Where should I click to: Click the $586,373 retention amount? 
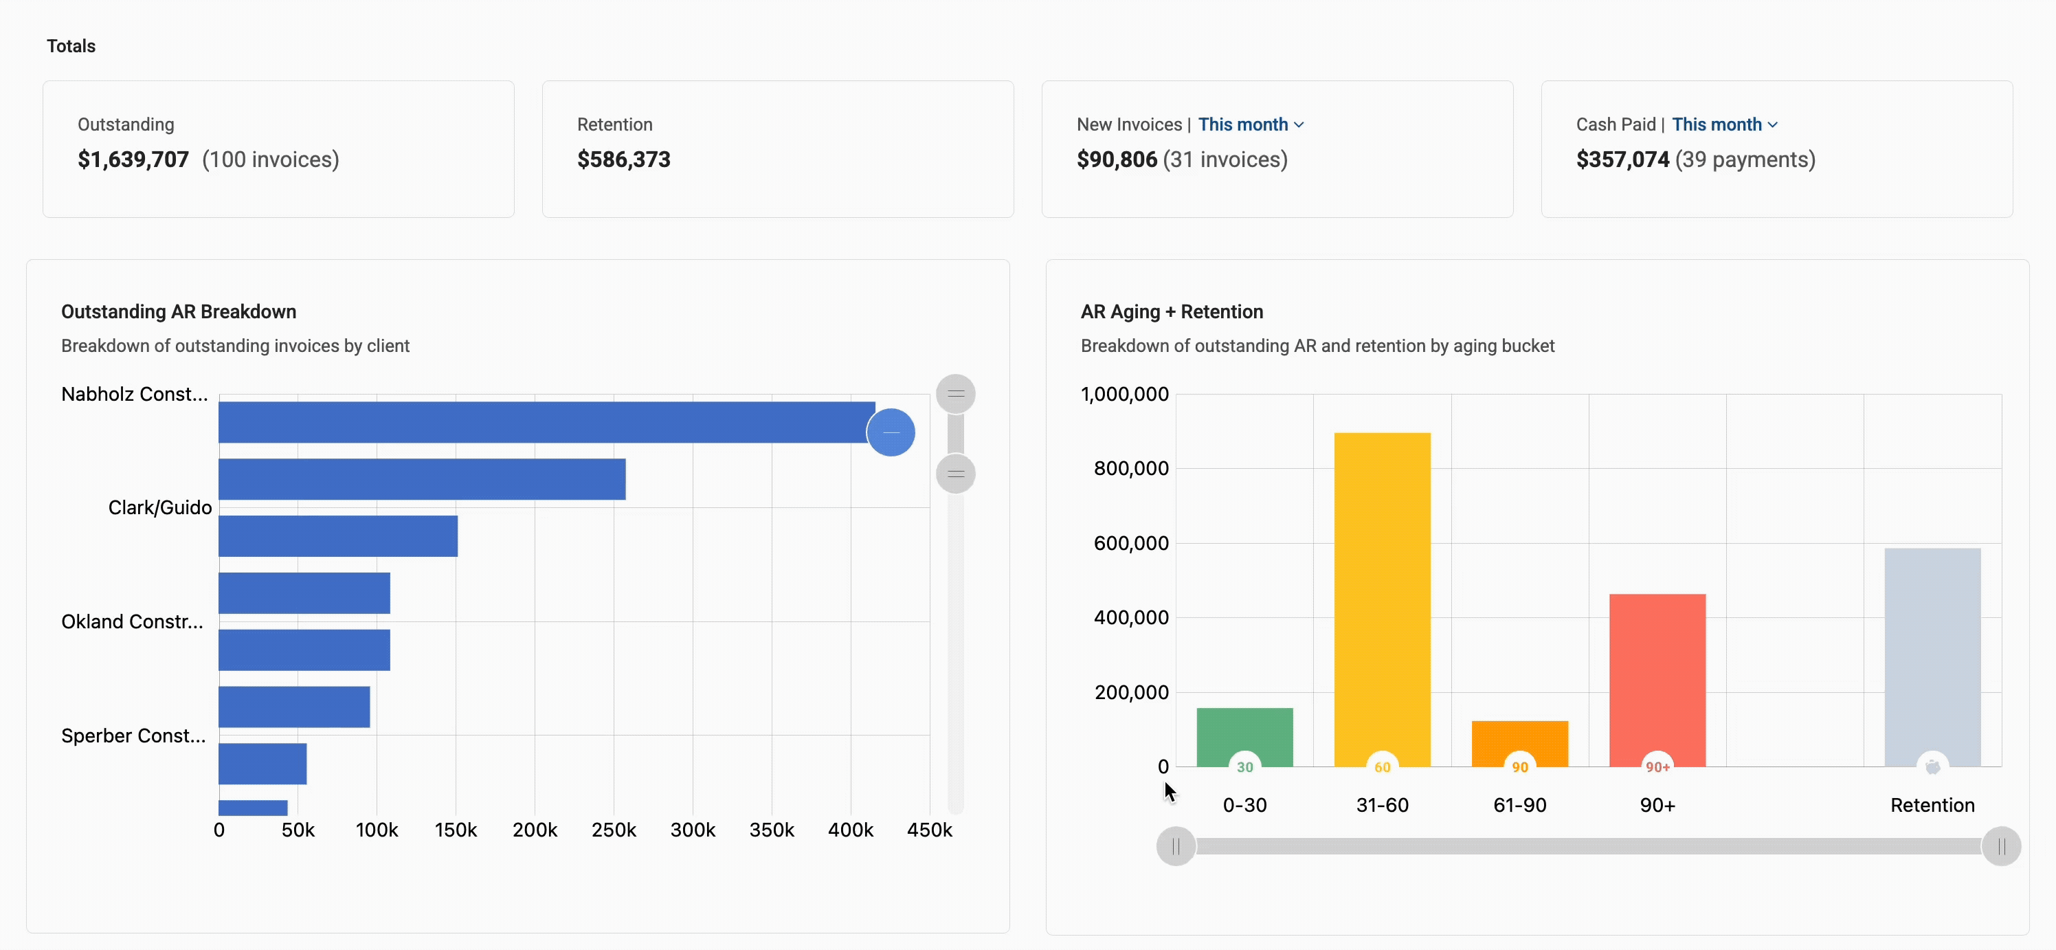tap(623, 159)
